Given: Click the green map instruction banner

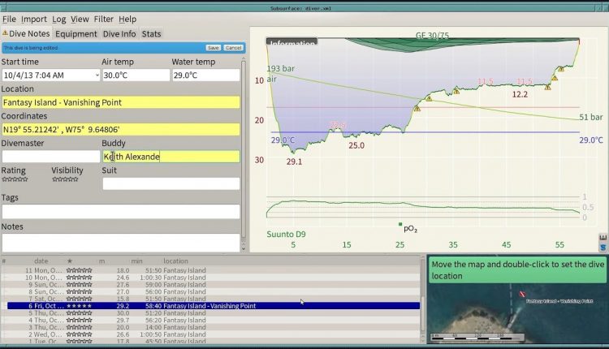Looking at the screenshot, I should click(x=517, y=270).
